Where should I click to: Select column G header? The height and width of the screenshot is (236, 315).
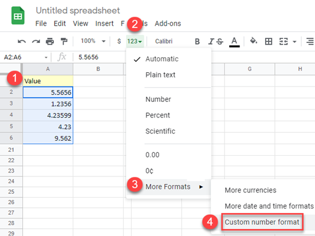pyautogui.click(x=250, y=69)
